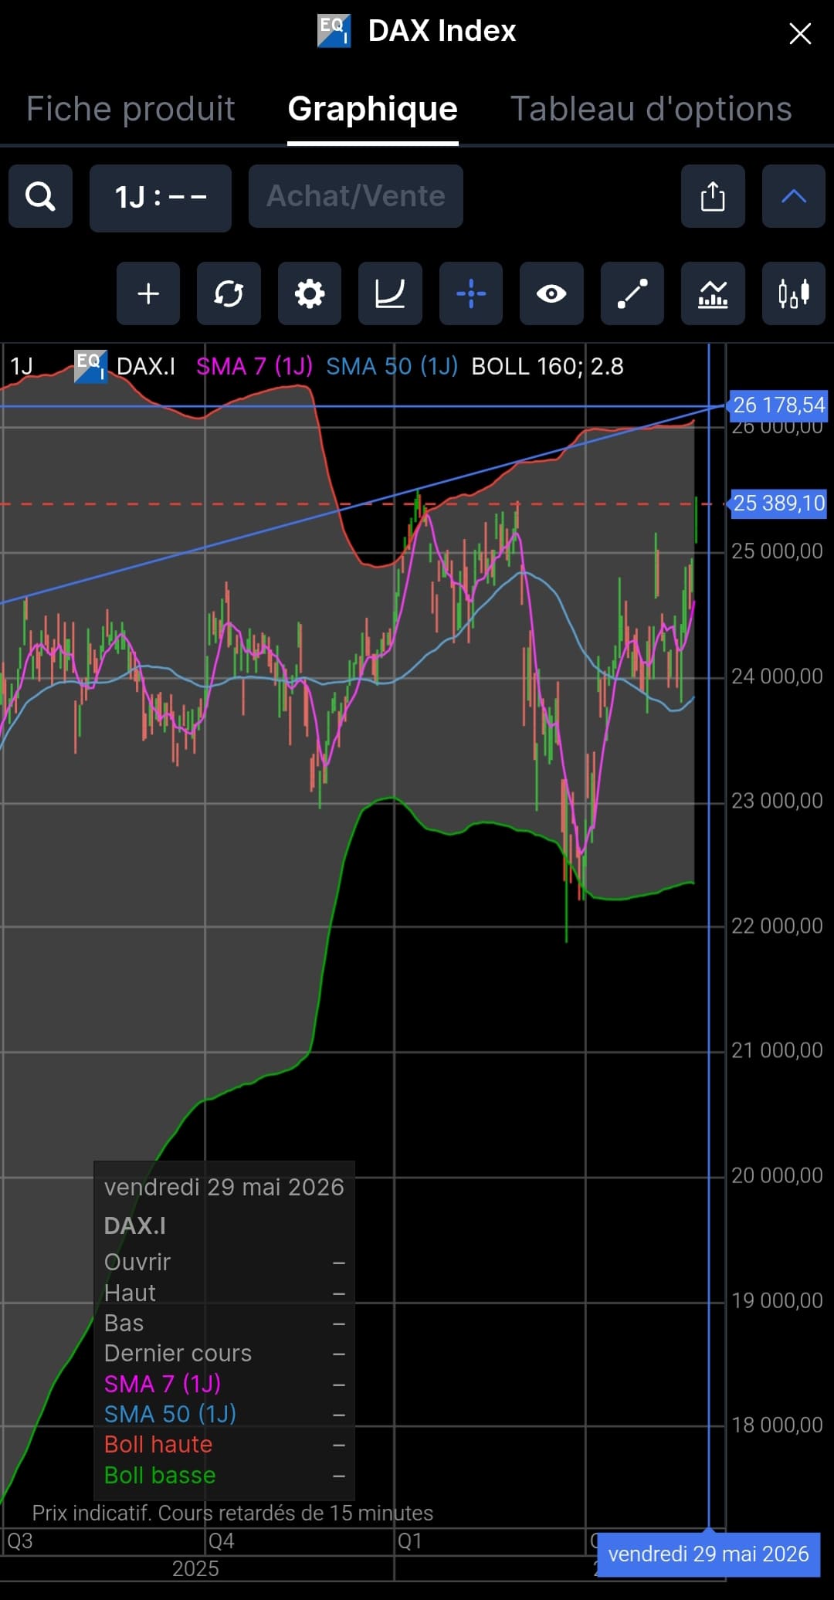Screen dimensions: 834x1600
Task: Tap the DAX Index title text
Action: point(442,31)
